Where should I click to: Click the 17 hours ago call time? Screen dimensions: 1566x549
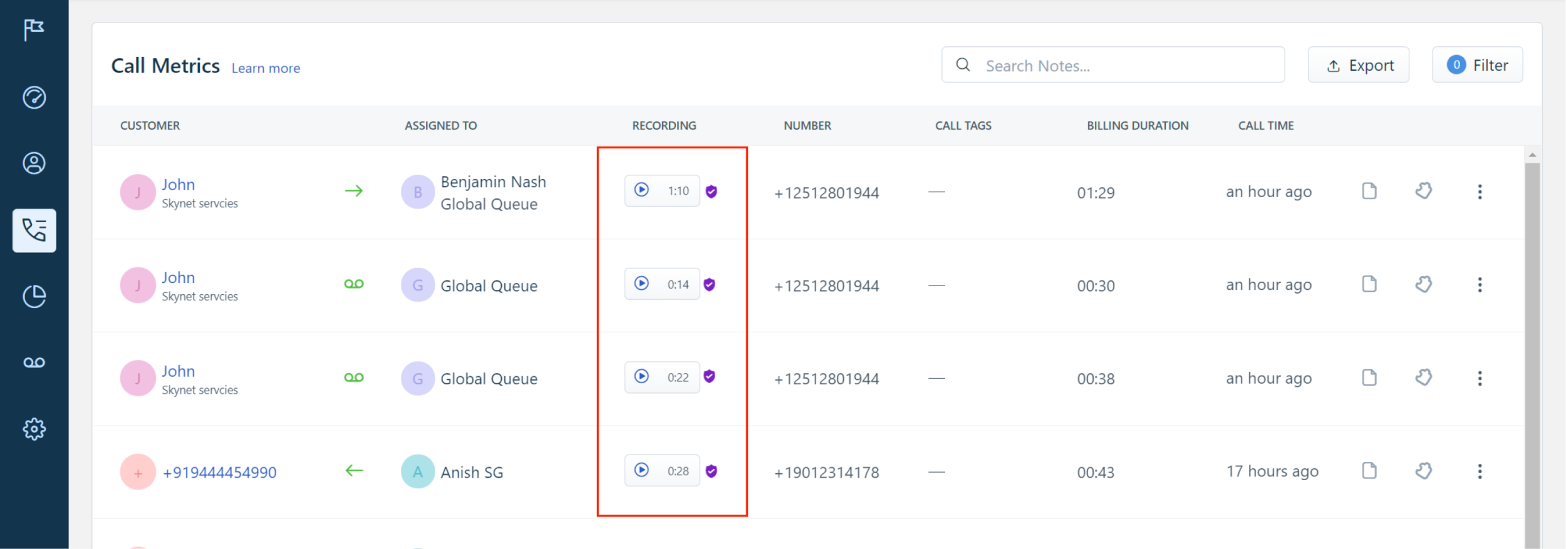click(1272, 471)
